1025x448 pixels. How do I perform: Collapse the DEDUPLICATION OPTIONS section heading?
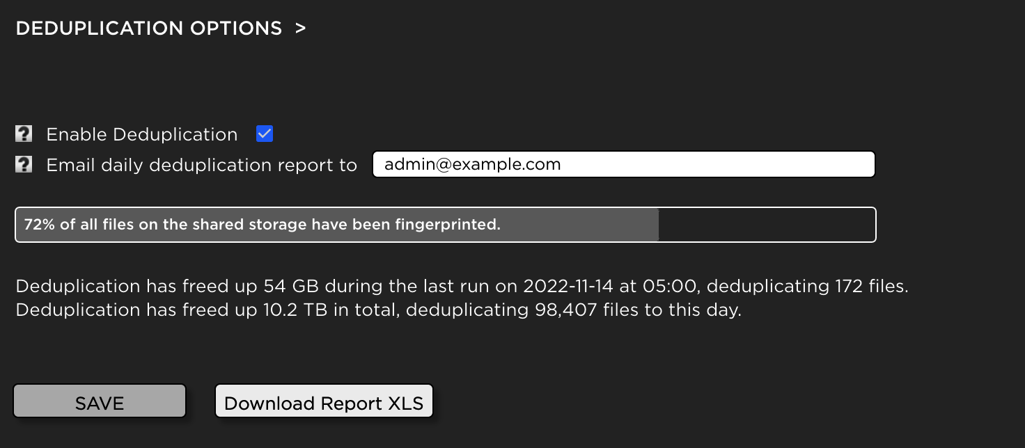pyautogui.click(x=148, y=29)
